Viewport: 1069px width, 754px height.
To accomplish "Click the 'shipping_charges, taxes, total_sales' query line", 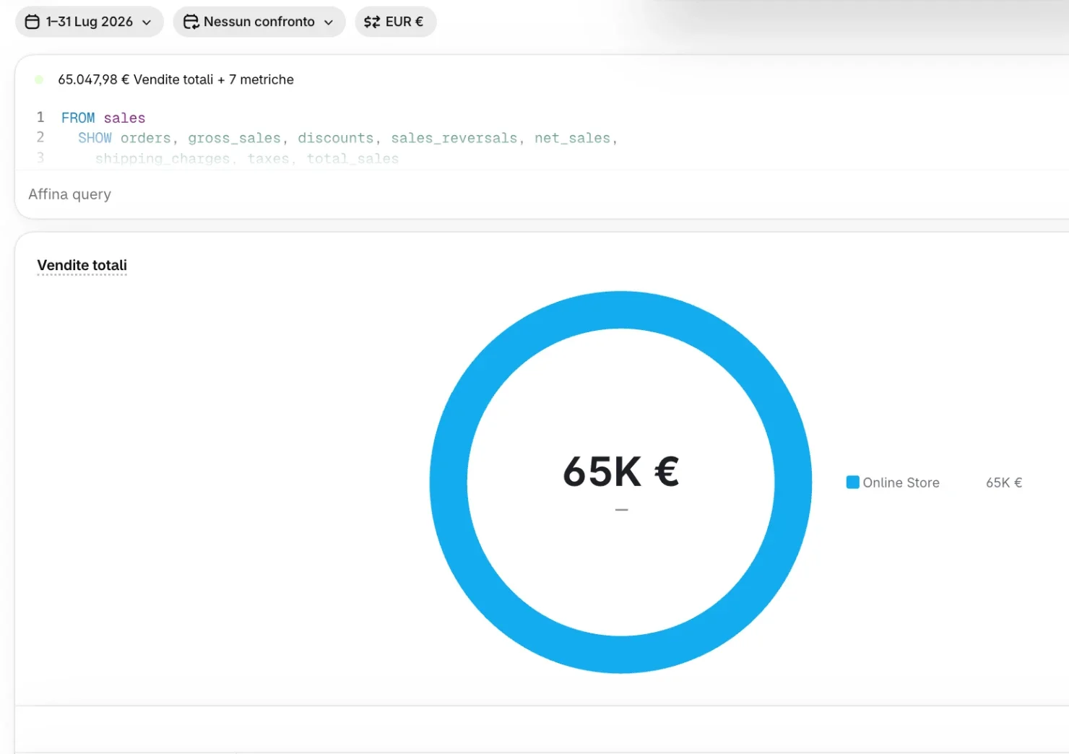I will [x=247, y=158].
